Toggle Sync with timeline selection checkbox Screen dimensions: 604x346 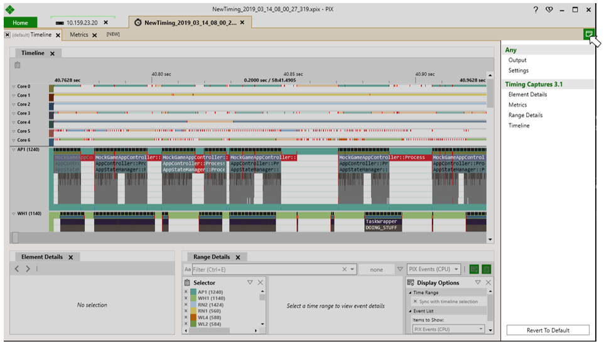tap(415, 301)
